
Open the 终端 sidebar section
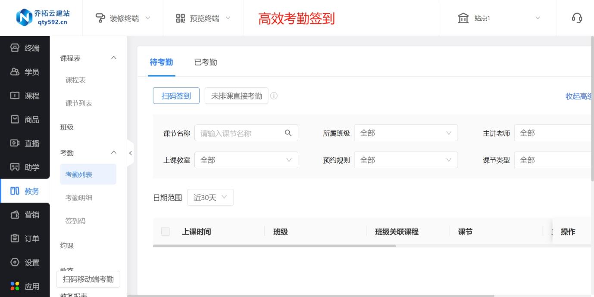[25, 48]
